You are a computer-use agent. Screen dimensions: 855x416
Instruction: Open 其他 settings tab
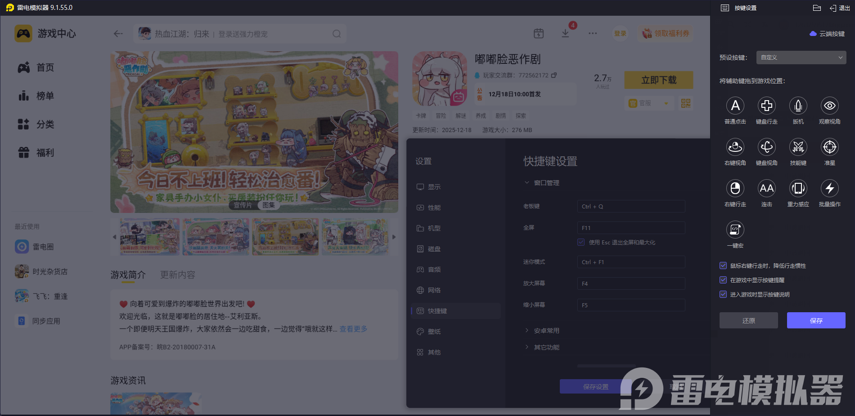(x=455, y=352)
